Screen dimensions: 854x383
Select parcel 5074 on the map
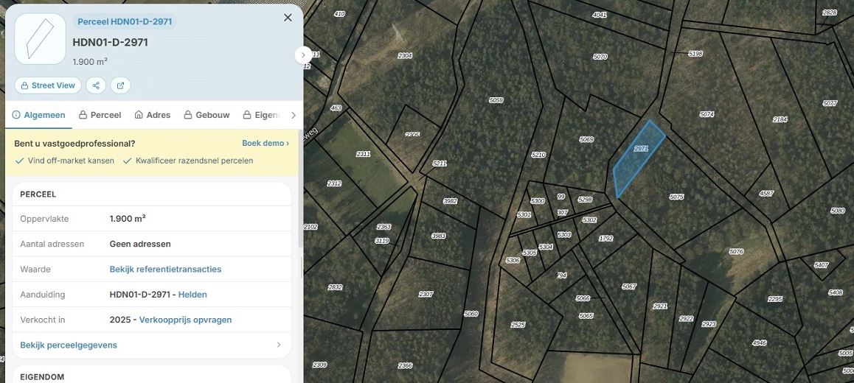click(707, 114)
